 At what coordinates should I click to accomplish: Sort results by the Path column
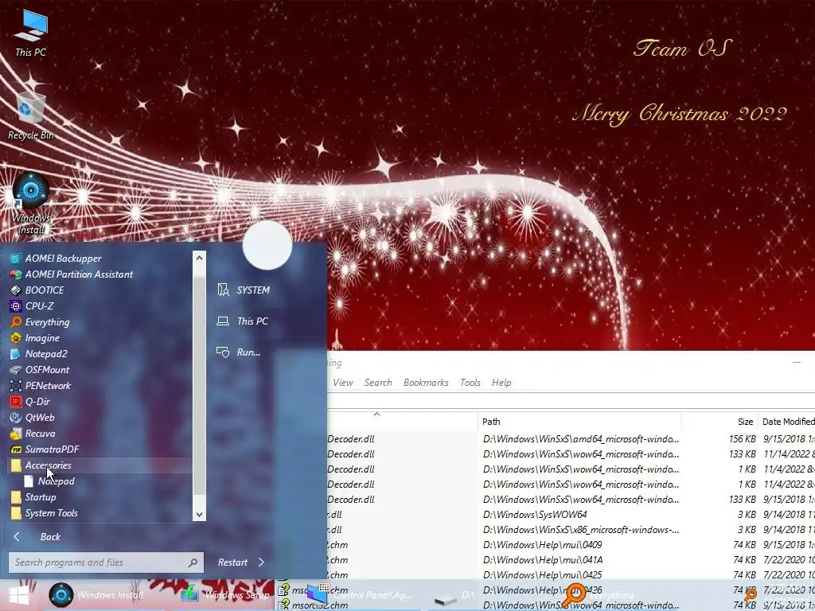tap(579, 422)
